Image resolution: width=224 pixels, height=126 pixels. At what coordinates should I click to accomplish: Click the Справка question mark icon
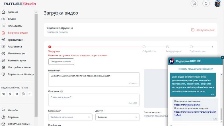(x=3, y=117)
